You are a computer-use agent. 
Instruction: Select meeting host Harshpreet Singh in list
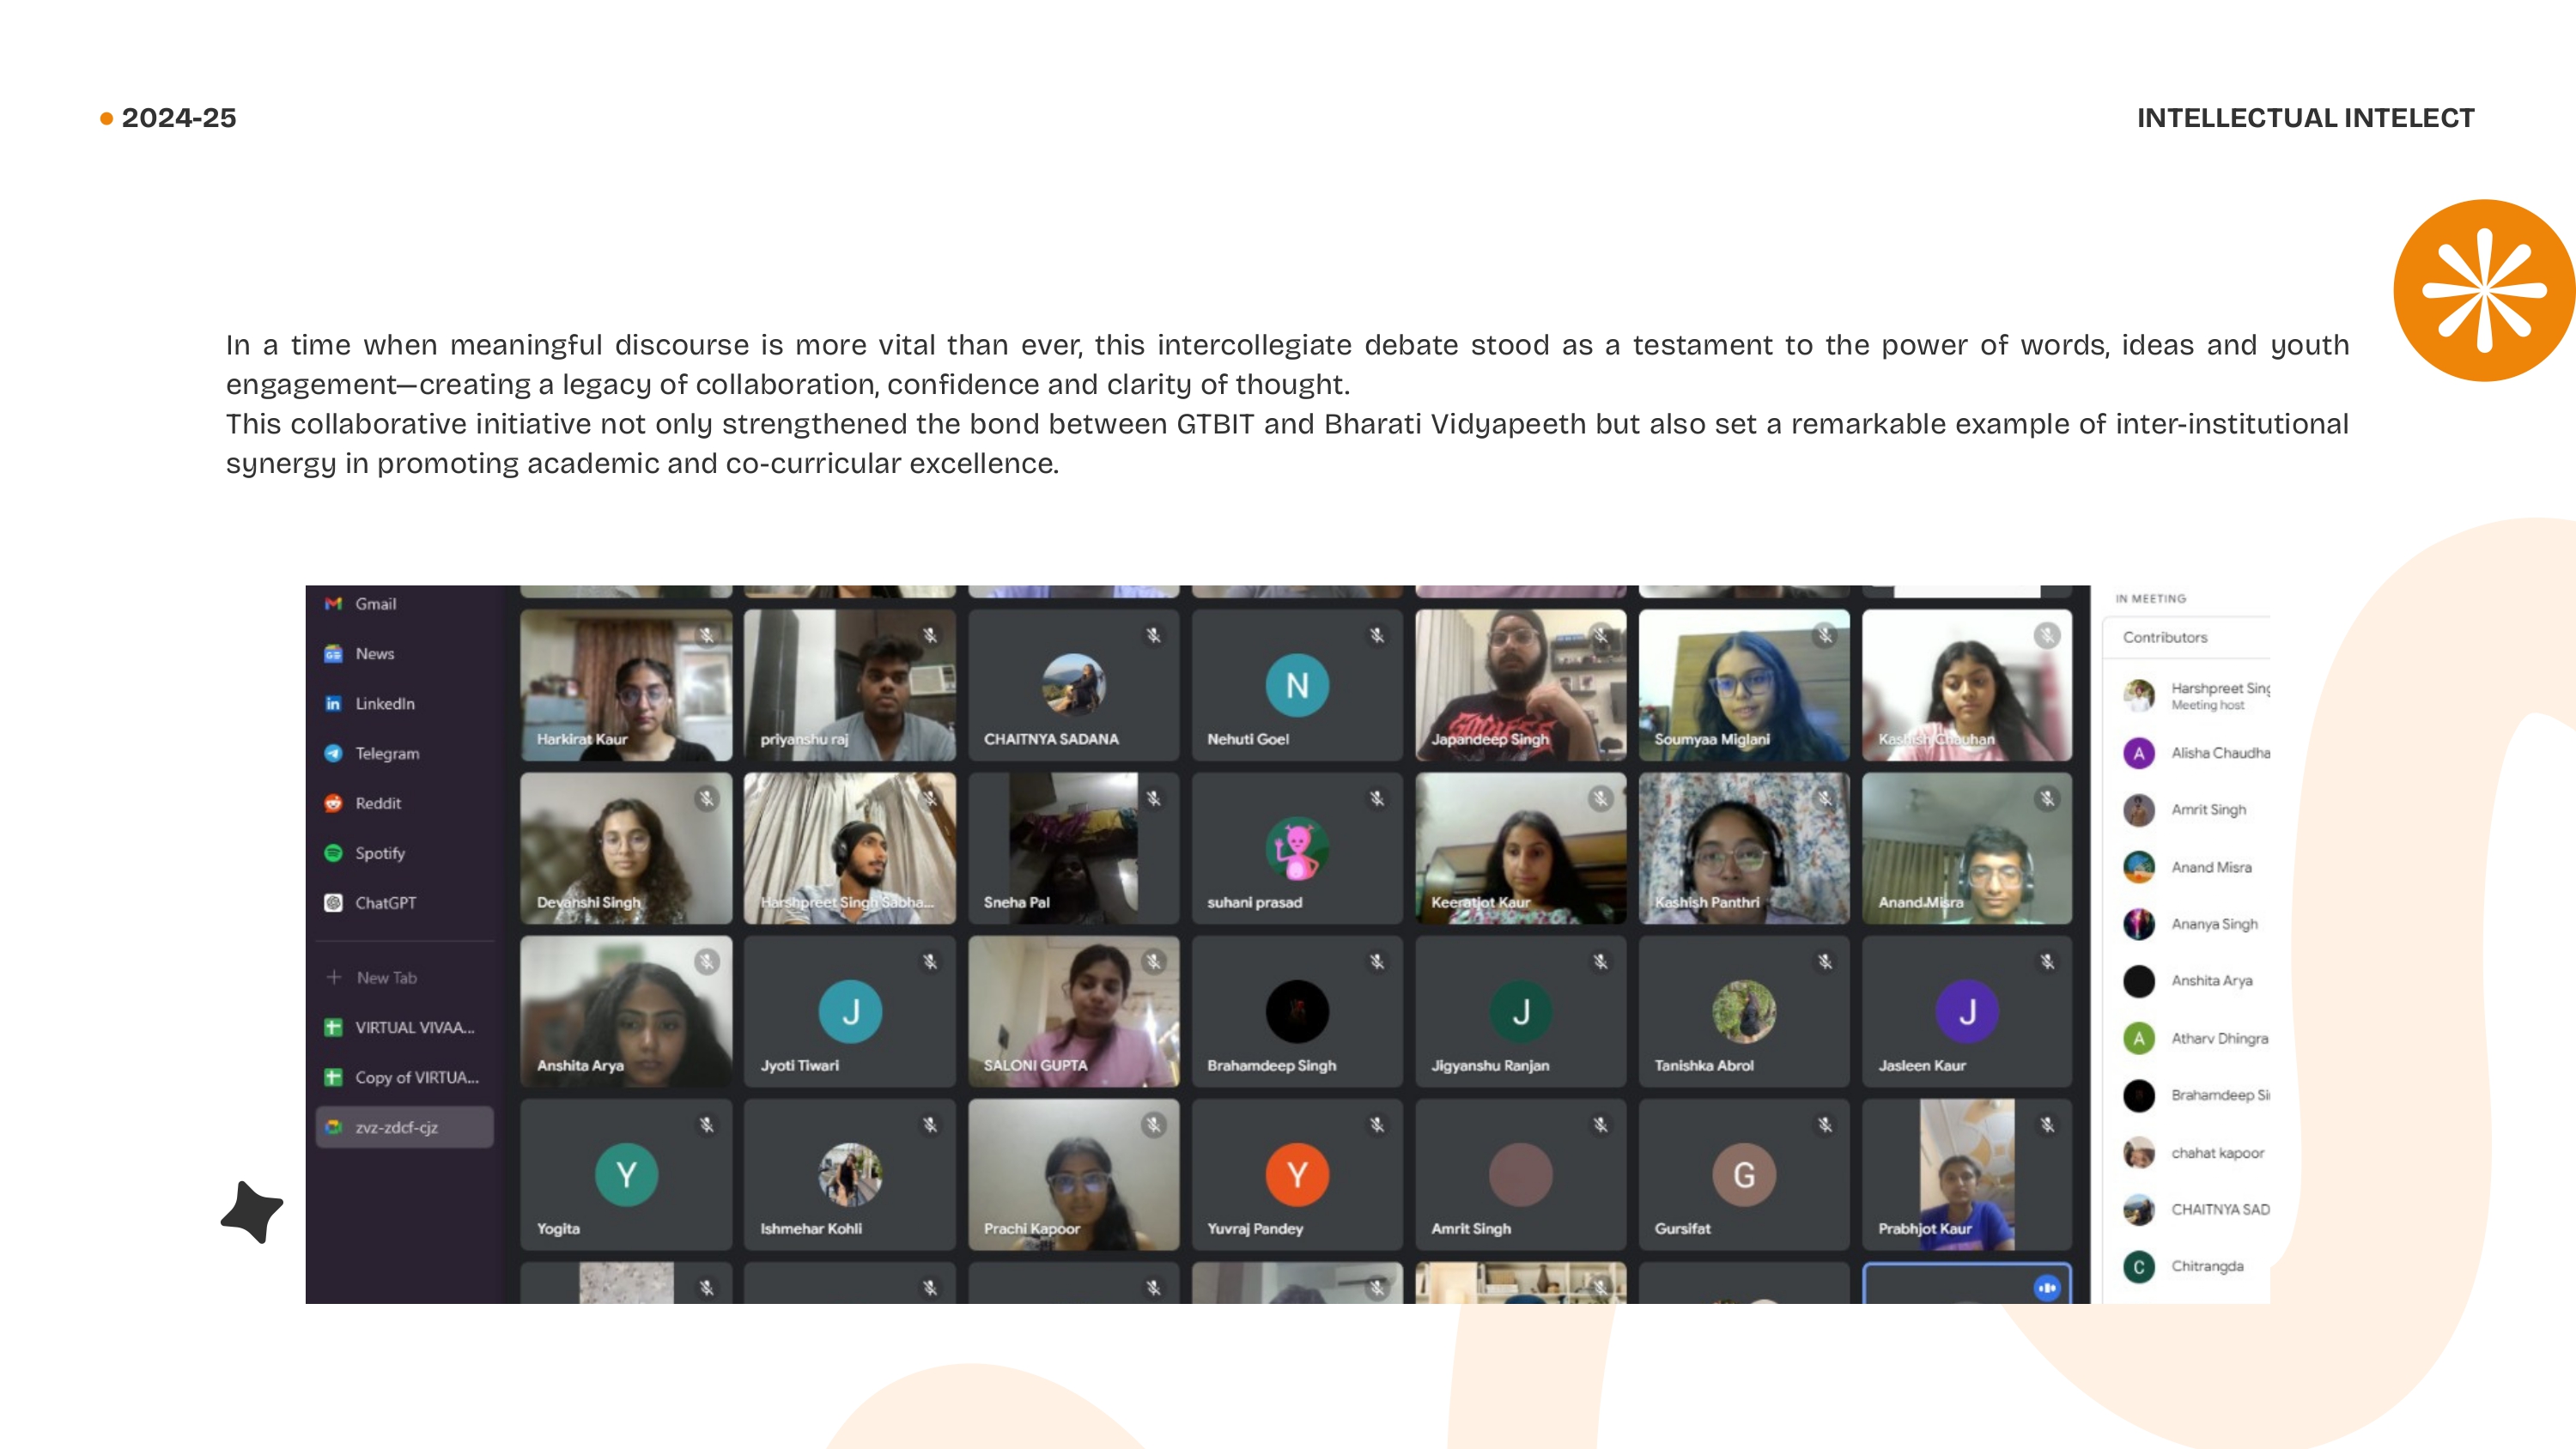tap(2195, 695)
